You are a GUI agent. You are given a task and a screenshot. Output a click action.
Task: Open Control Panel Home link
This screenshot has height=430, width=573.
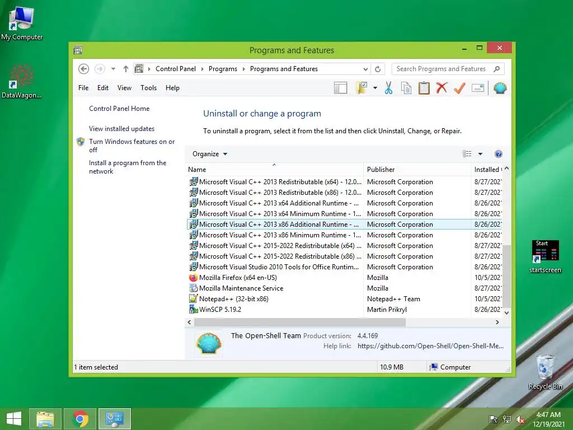[119, 109]
